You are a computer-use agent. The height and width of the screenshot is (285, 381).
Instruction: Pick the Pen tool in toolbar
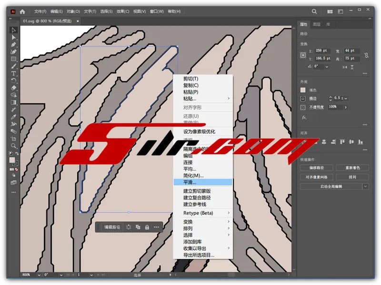point(14,45)
